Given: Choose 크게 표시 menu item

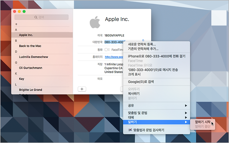Looking at the screenshot, I should [156, 74].
